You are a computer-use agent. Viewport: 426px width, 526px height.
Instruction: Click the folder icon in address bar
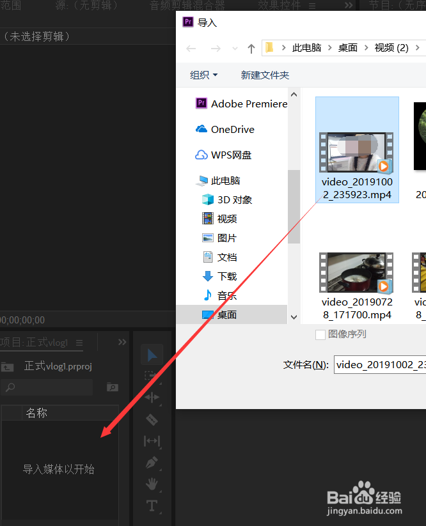click(269, 48)
